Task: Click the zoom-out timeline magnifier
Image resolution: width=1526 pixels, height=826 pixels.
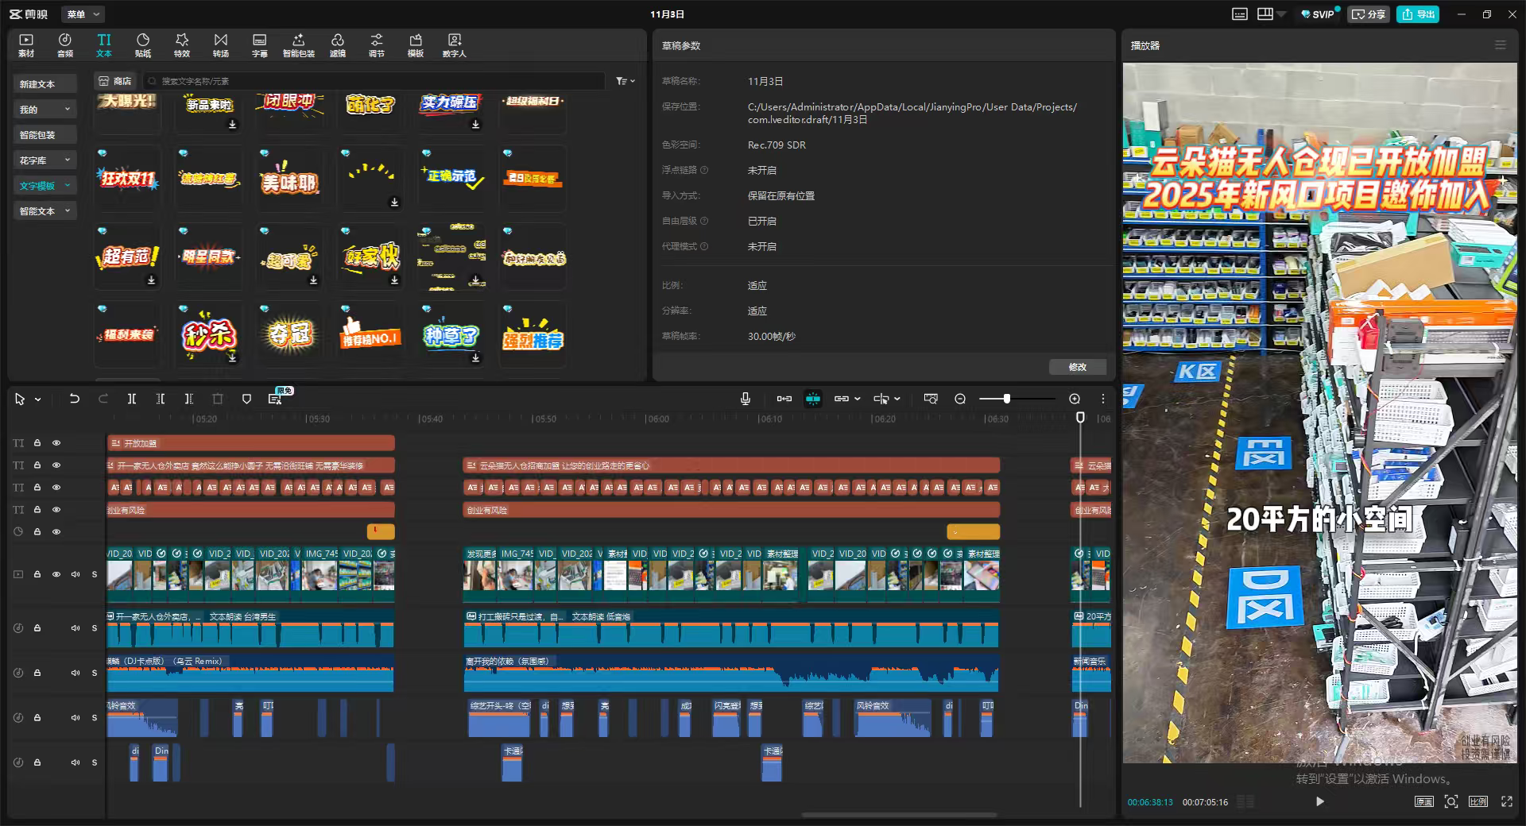Action: 960,399
